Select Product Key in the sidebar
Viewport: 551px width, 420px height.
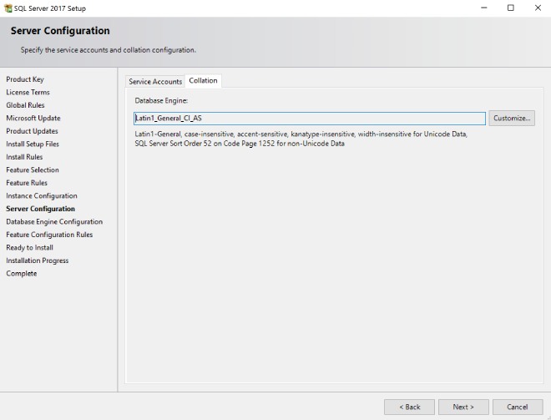coord(24,79)
